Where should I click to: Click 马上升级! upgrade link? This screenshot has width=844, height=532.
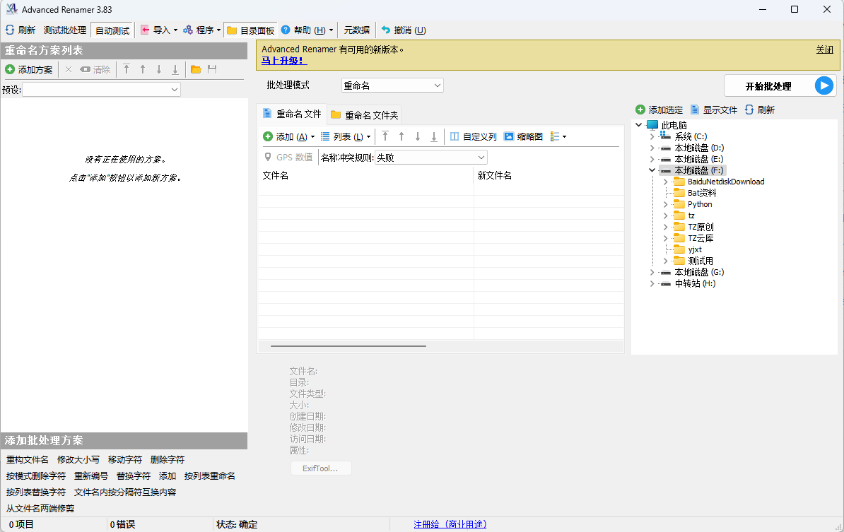pos(283,61)
